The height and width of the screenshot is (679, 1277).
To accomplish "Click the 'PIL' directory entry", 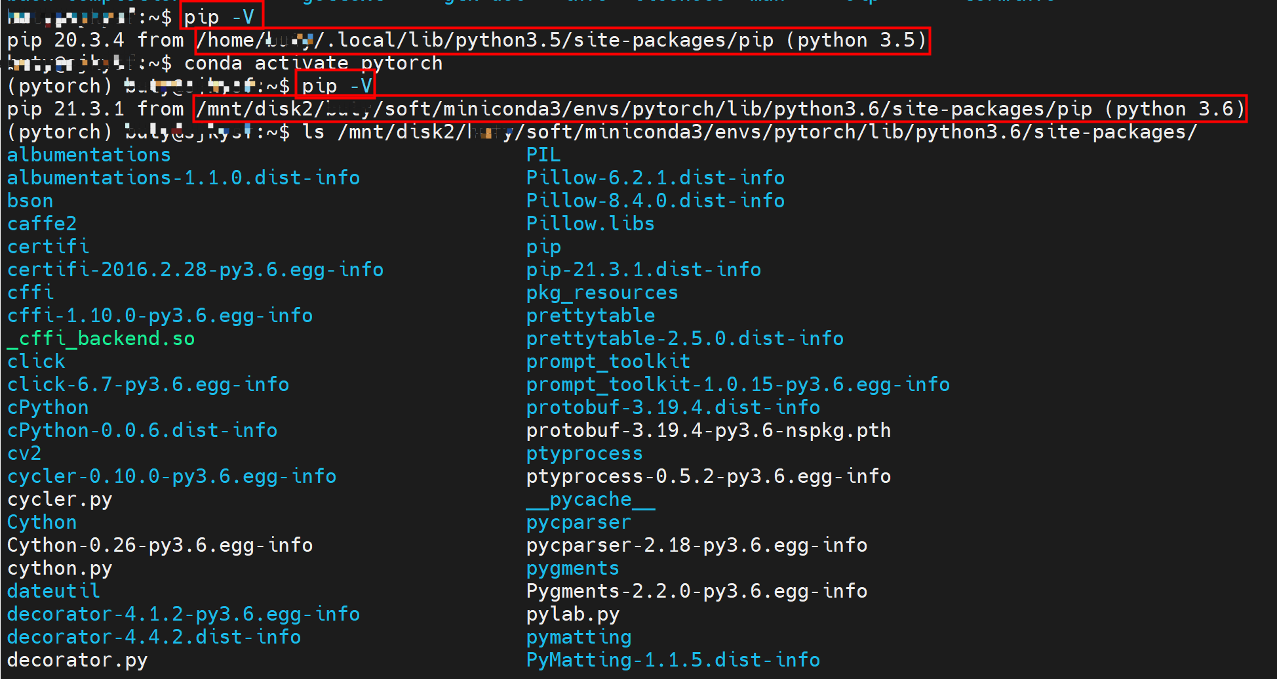I will coord(543,155).
